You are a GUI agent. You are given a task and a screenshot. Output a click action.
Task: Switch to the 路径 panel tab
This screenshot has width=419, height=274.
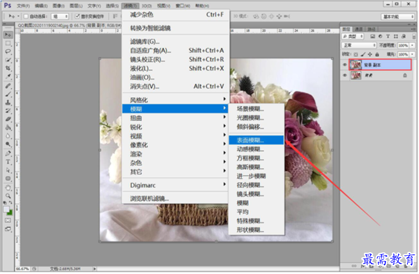pyautogui.click(x=371, y=29)
